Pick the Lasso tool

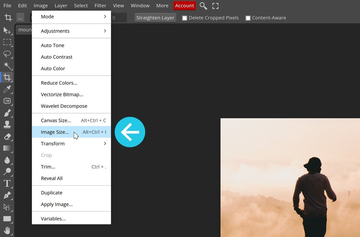pos(7,54)
